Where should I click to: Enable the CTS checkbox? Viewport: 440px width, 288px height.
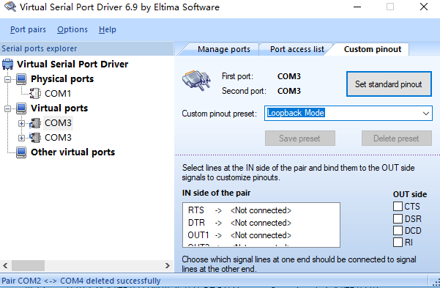pyautogui.click(x=398, y=206)
